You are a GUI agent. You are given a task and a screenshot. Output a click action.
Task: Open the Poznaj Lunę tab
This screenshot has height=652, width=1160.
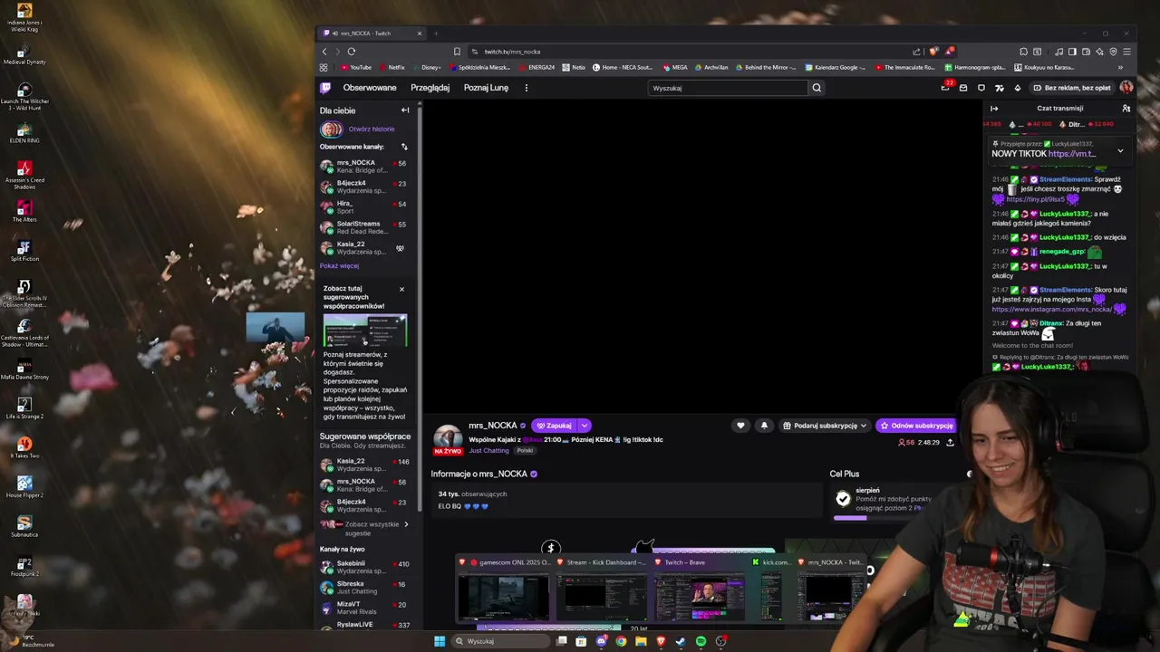pyautogui.click(x=486, y=88)
